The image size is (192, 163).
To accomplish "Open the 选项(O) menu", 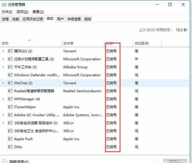I will 22,12.
